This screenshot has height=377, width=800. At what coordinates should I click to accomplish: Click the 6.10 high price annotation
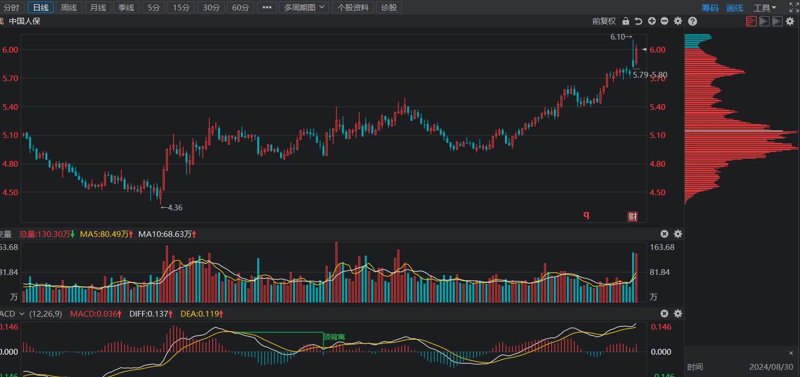pyautogui.click(x=621, y=37)
